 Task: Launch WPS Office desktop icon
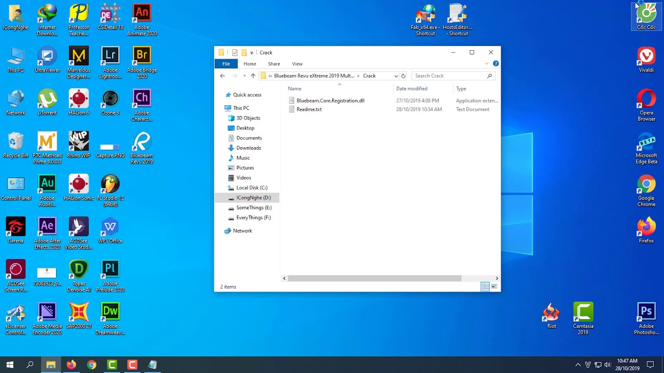coord(110,231)
